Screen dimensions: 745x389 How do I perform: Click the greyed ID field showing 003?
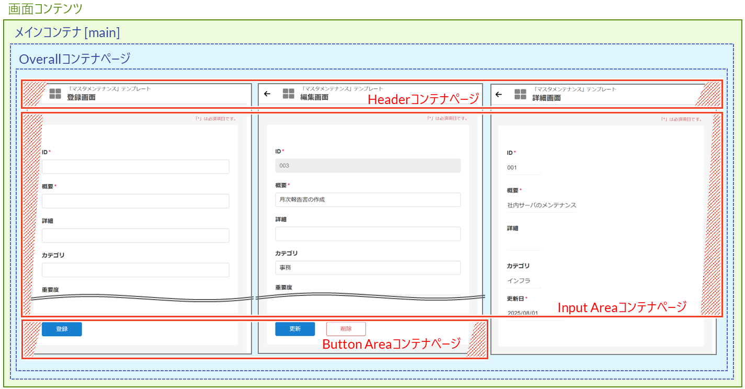pyautogui.click(x=368, y=166)
